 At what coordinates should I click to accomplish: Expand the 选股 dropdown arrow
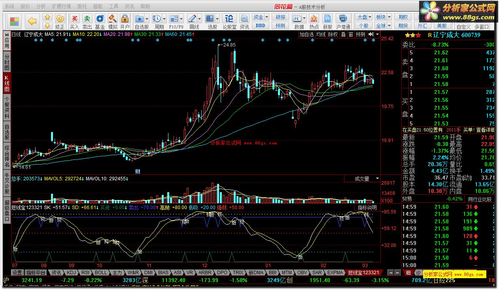pyautogui.click(x=217, y=19)
